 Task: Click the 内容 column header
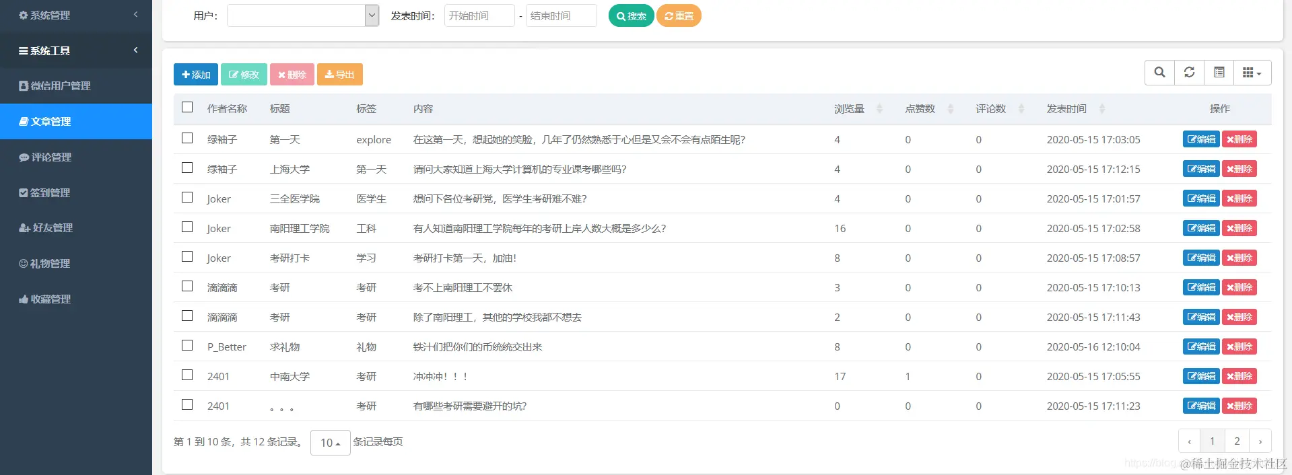tap(423, 108)
